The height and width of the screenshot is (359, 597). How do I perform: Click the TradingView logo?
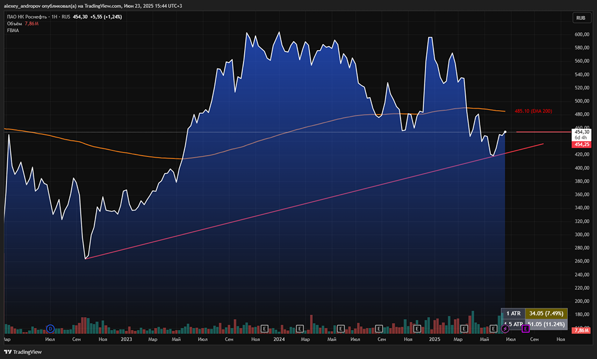23,352
